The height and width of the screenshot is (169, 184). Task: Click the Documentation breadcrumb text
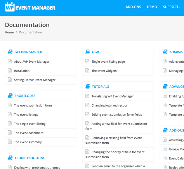[30, 32]
